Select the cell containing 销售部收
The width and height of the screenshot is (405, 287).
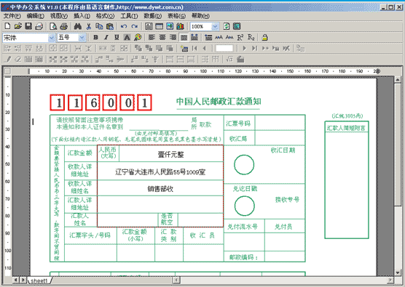(x=160, y=189)
